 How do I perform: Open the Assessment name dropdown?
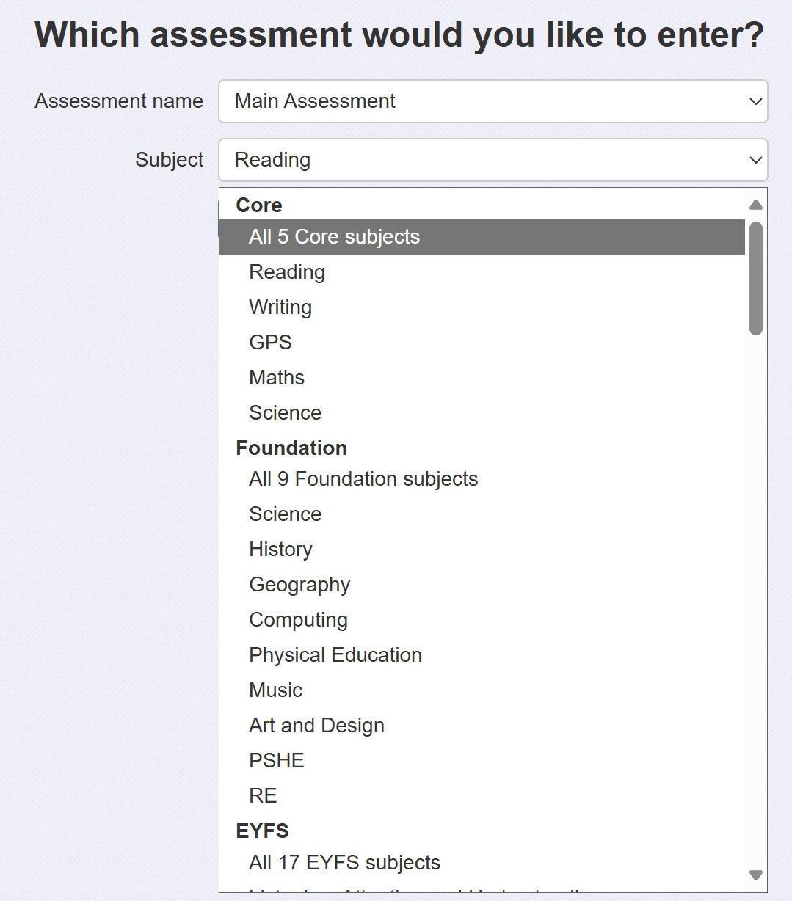point(493,101)
